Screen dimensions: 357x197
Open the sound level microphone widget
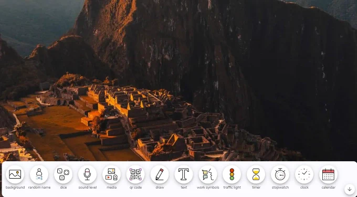(88, 174)
